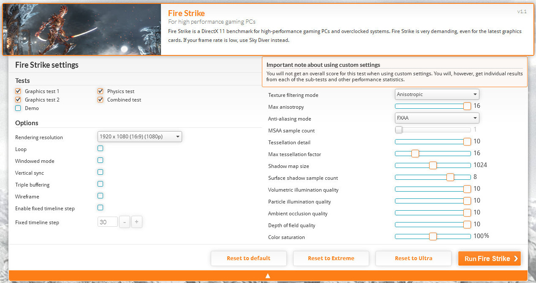Screen dimensions: 536x283
Task: Click the Tests section heading
Action: coord(22,81)
